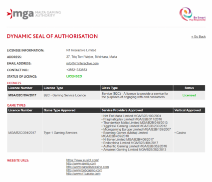
Task: Select licence number MGA/B2C/394/2017 in Licences table
Action: 22,95
